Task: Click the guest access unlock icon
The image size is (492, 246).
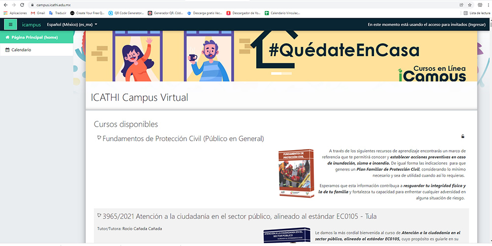Action: tap(462, 136)
